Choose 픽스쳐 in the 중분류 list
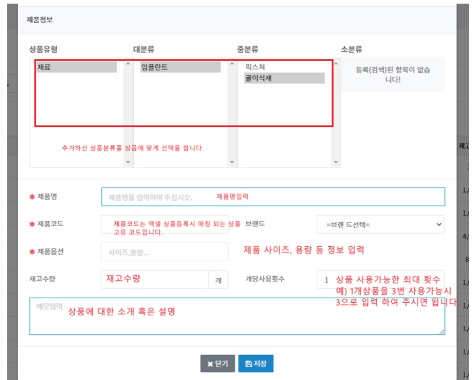Screen dimensions: 474x380 284,67
